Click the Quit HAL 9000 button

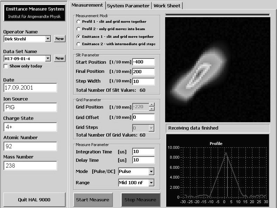[x=34, y=200]
